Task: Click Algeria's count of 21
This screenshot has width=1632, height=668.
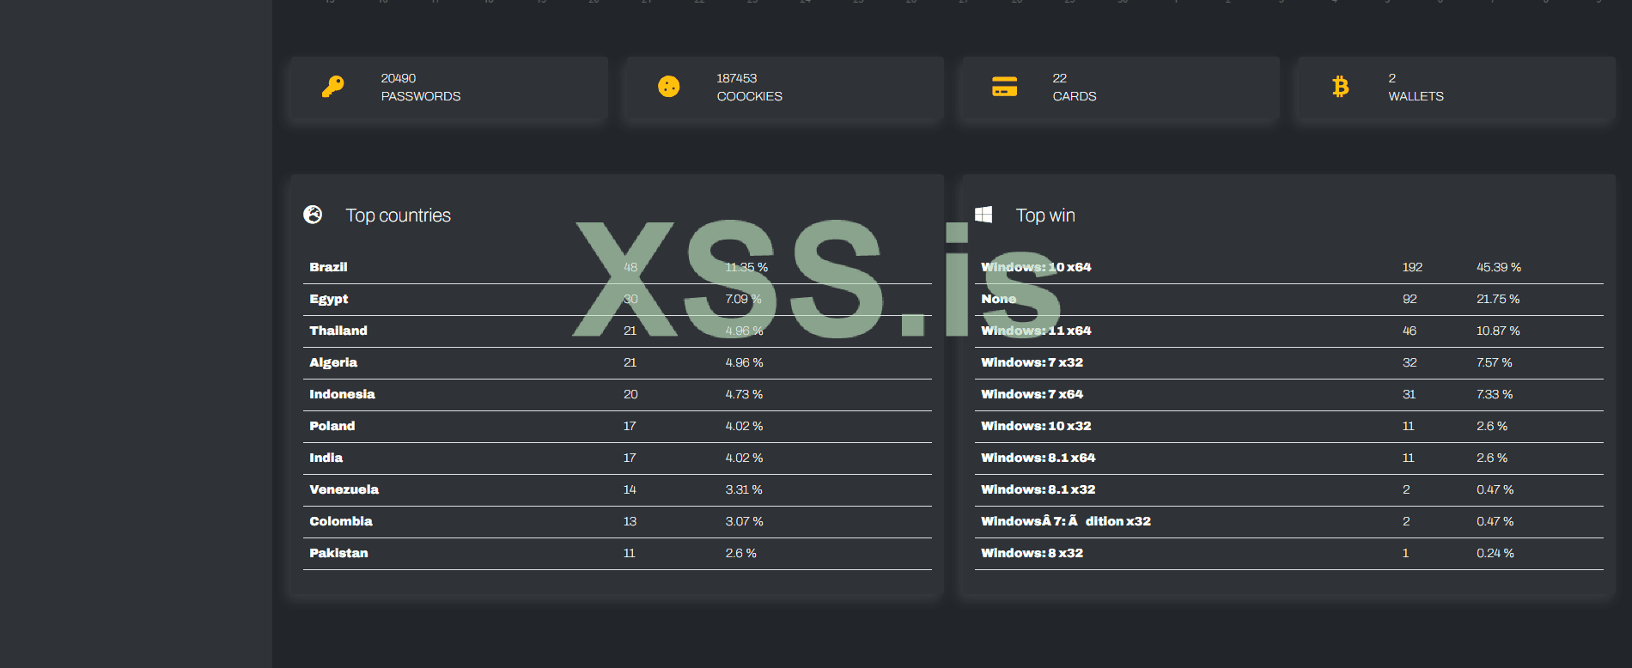Action: 630,362
